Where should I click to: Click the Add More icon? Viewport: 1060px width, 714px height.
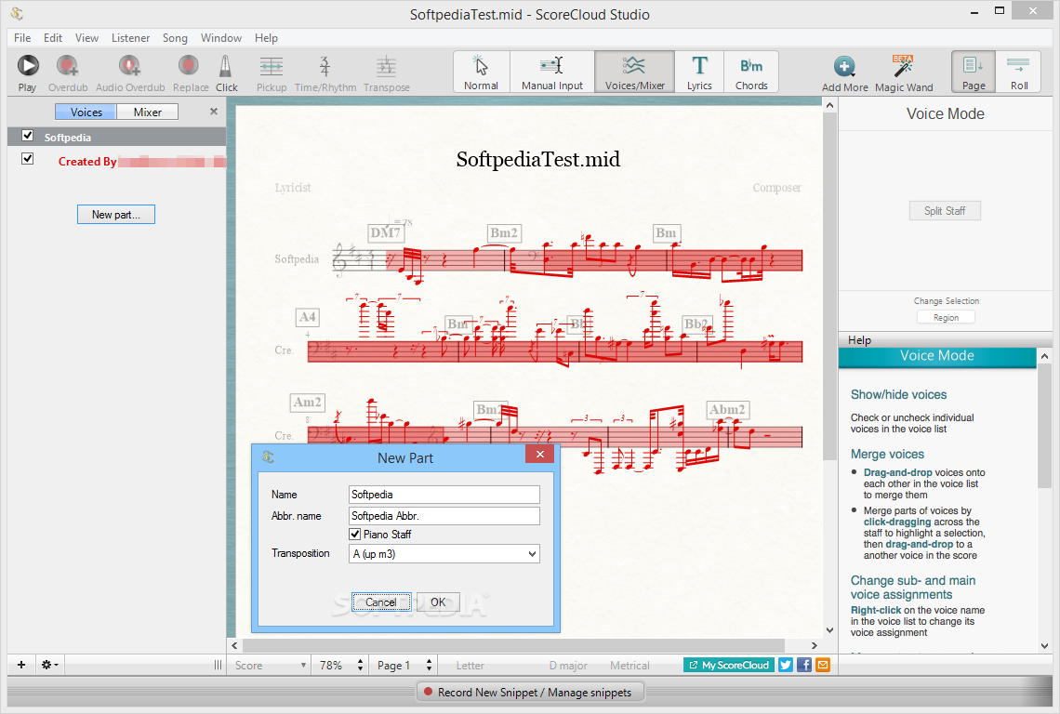click(x=844, y=67)
